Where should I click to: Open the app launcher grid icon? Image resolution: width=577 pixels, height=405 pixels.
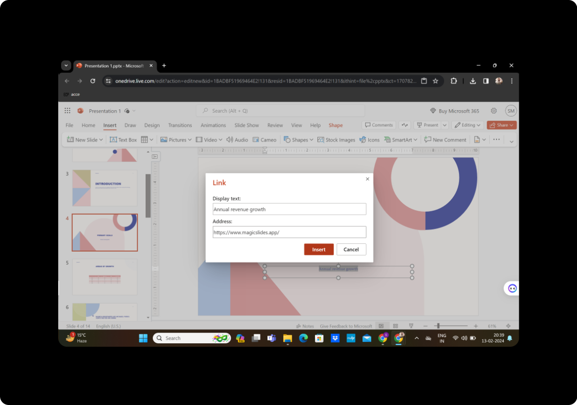67,111
